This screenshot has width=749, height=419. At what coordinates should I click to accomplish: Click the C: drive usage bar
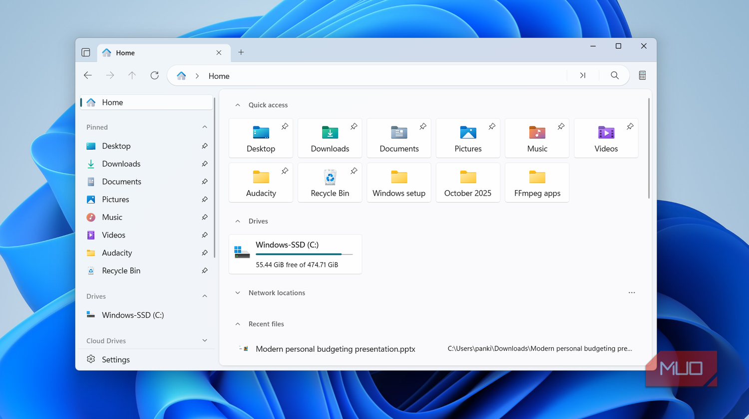point(304,254)
